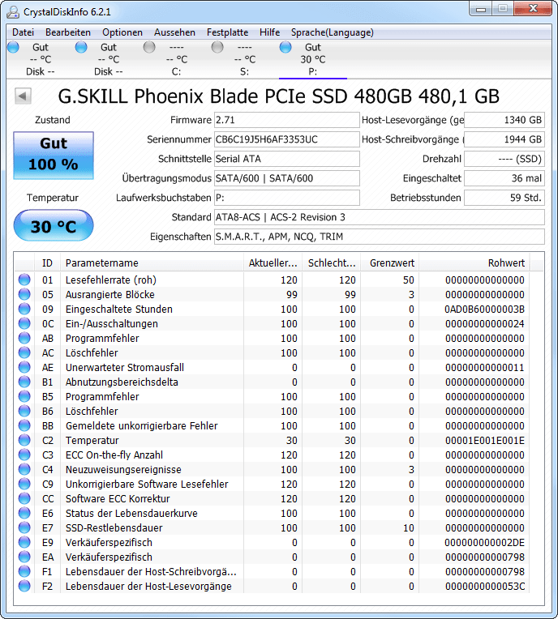
Task: Open the Optionen menu
Action: [x=122, y=32]
